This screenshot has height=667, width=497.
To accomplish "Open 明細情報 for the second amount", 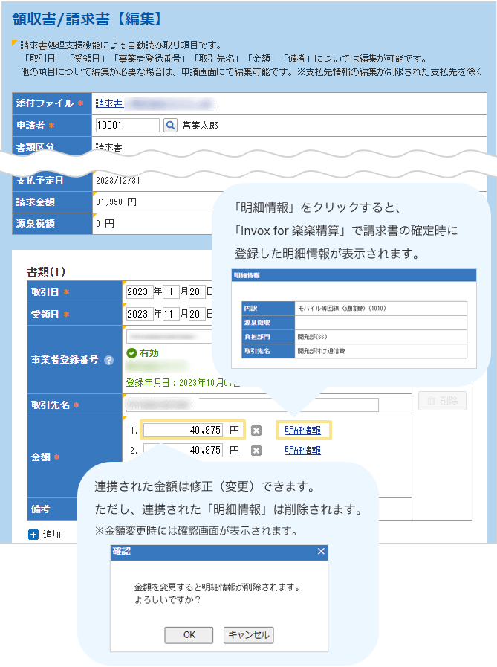I will [x=302, y=451].
